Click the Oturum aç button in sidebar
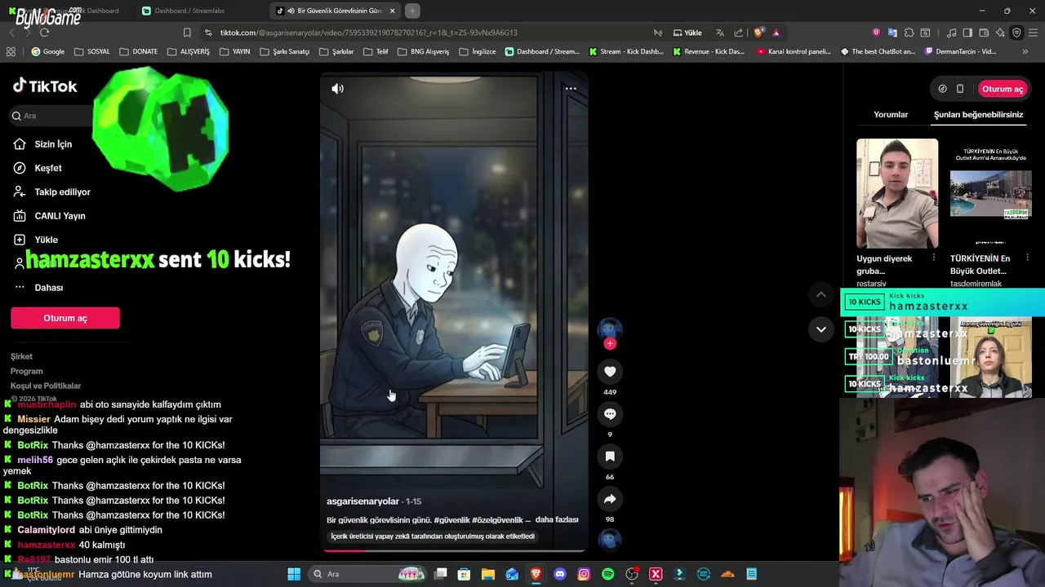The height and width of the screenshot is (587, 1045). [x=65, y=318]
